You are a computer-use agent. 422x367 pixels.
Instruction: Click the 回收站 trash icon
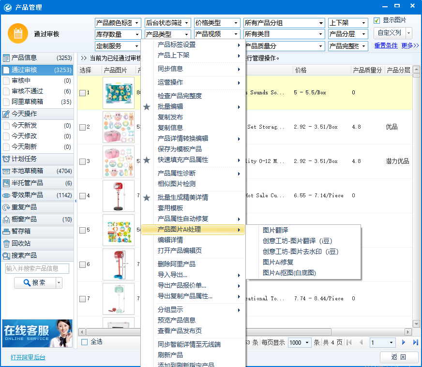tap(6, 244)
